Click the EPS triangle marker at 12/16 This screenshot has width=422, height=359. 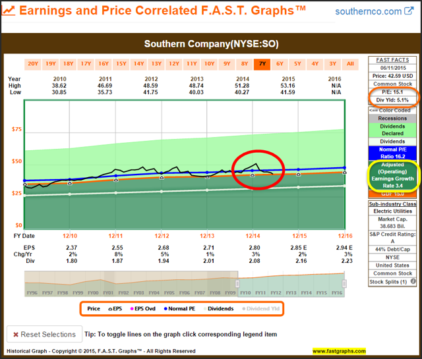344,173
